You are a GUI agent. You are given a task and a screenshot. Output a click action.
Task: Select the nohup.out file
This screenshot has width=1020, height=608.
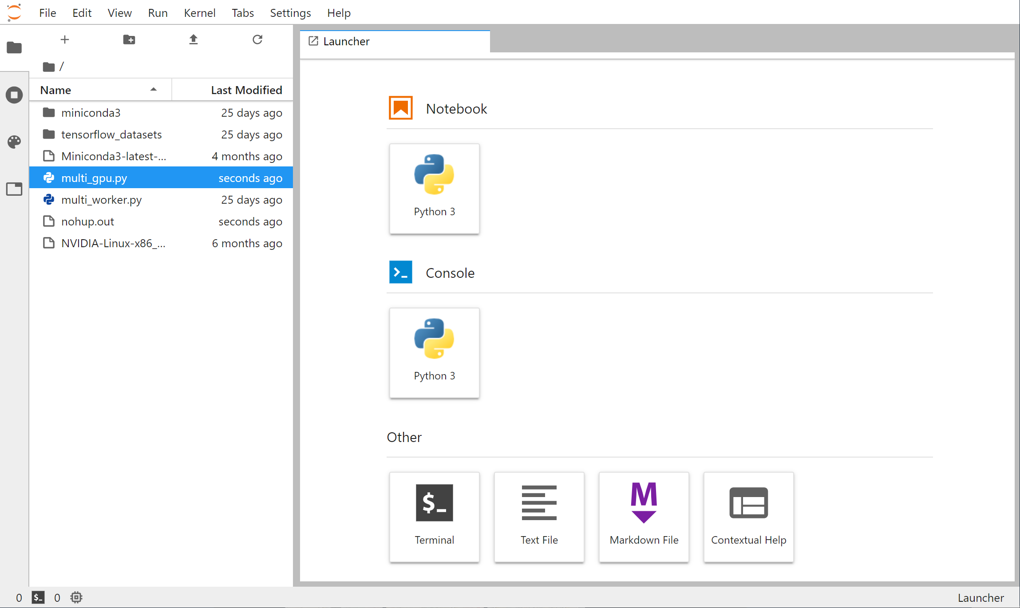(x=161, y=221)
